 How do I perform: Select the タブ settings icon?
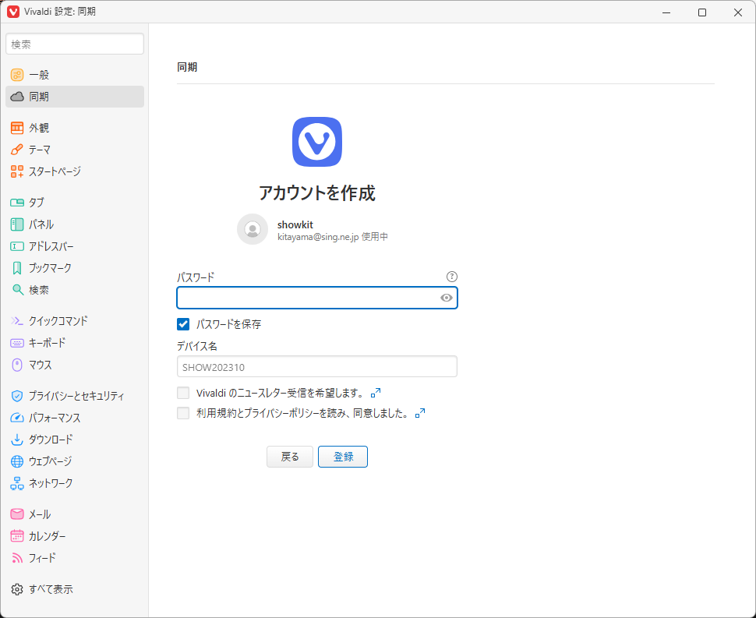17,203
